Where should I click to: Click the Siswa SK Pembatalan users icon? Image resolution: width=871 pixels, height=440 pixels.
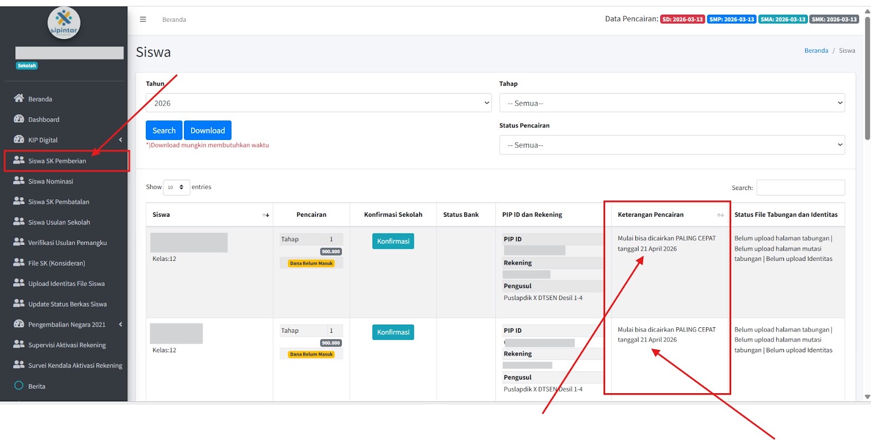point(19,201)
